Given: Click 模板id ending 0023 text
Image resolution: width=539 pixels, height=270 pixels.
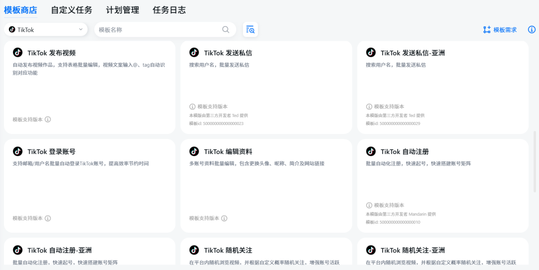Looking at the screenshot, I should (216, 124).
